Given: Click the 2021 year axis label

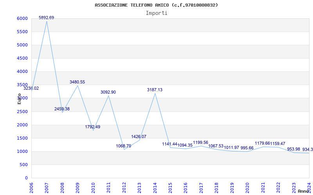Looking at the screenshot, I should (x=263, y=188).
